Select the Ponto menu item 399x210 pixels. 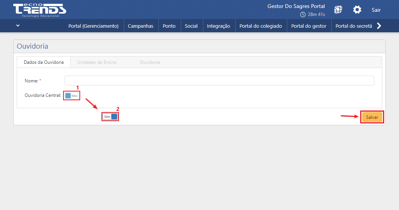coord(169,26)
